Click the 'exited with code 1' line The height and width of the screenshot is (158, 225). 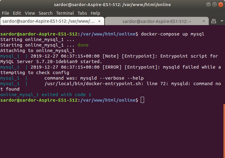point(46,95)
